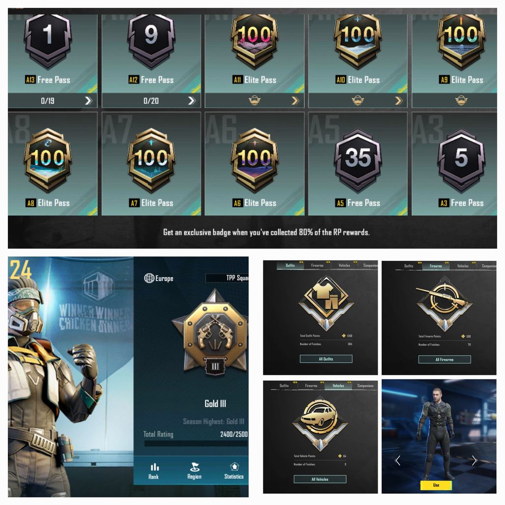This screenshot has height=505, width=505.
Task: Expand A13 Free Pass 0/19 arrow
Action: click(x=88, y=101)
